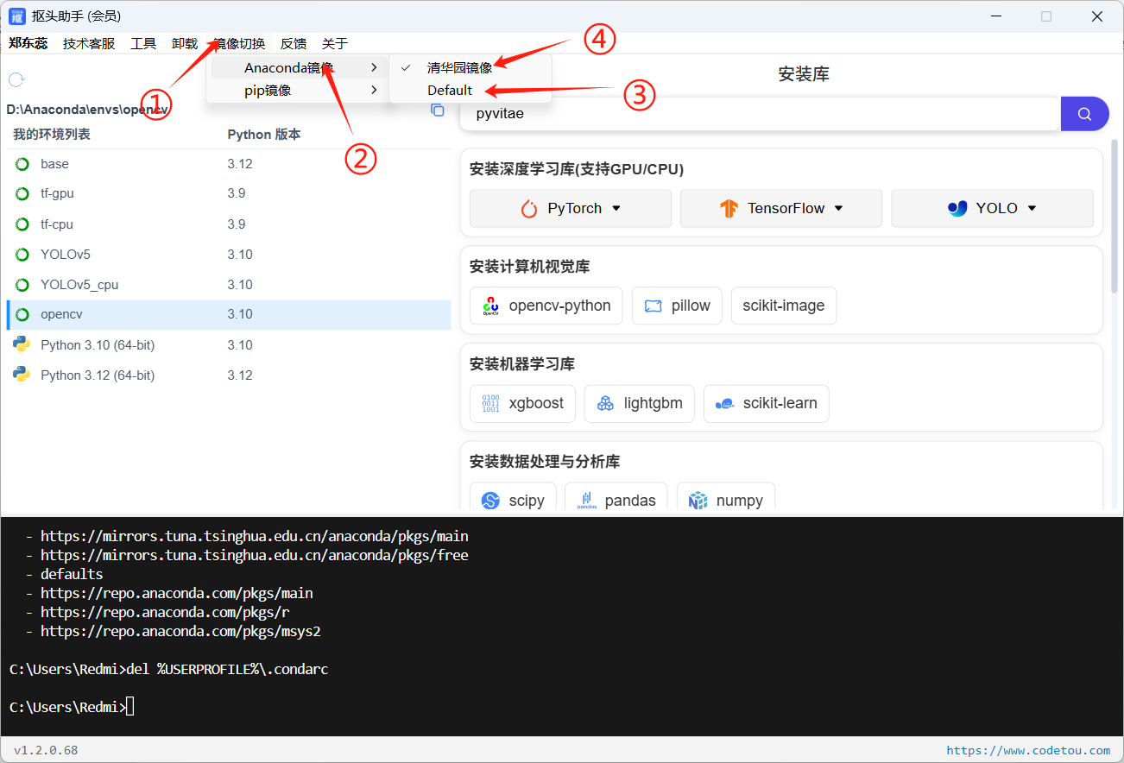Click the YOLOv5 environment conda icon

coord(22,255)
